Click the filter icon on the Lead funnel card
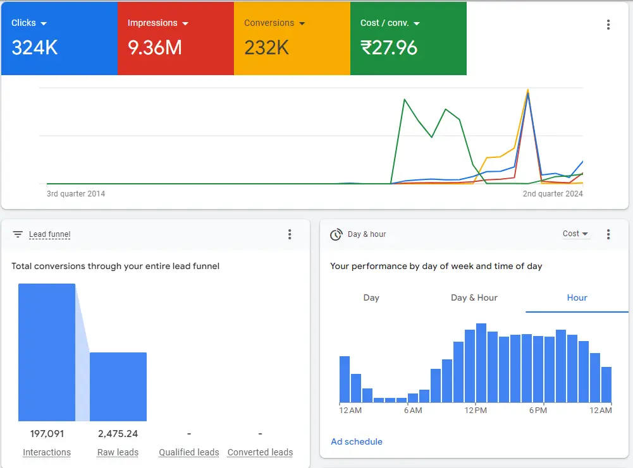 coord(18,234)
